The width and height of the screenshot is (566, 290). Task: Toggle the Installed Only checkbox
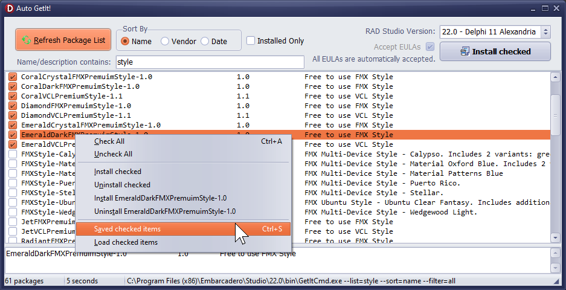(x=251, y=40)
